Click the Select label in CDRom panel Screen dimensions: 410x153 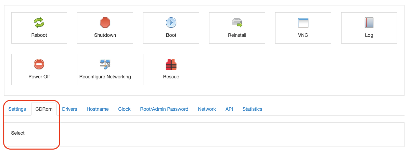click(x=18, y=133)
